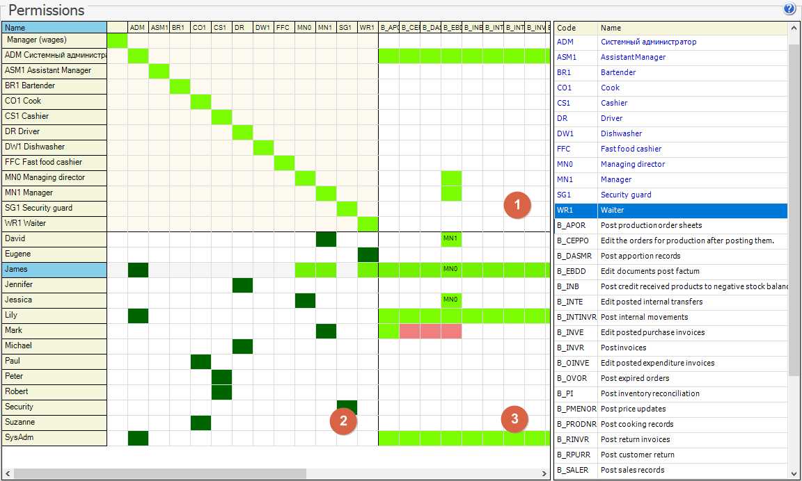
Task: Select the Lily user row name
Action: pos(54,316)
